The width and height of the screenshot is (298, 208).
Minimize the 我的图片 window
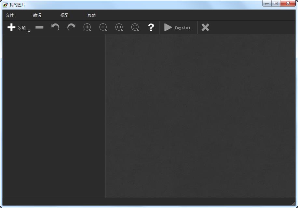point(267,4)
